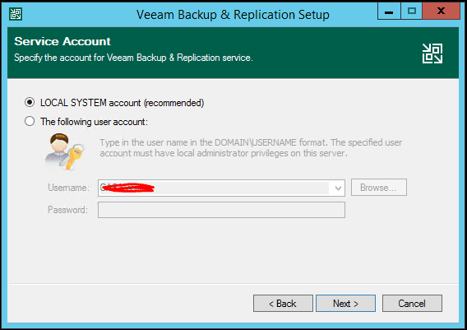This screenshot has width=467, height=330.
Task: Proceed with the Next > button
Action: point(345,304)
